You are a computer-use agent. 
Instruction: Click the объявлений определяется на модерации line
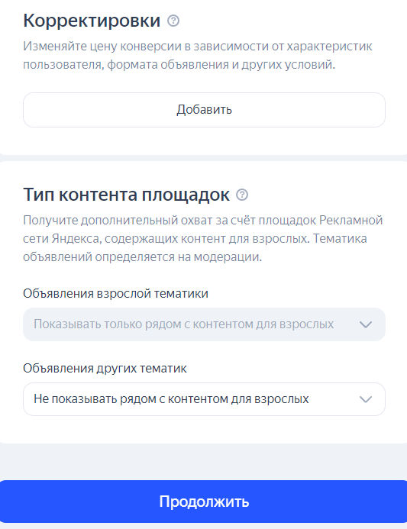143,257
